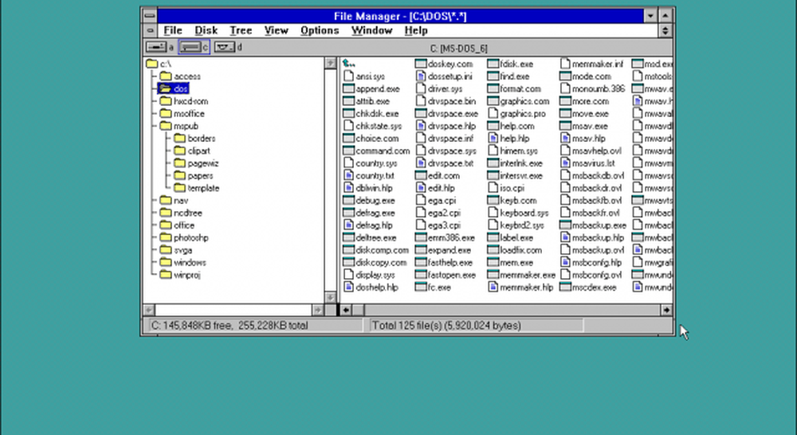Select the format.com file icon

pos(493,89)
